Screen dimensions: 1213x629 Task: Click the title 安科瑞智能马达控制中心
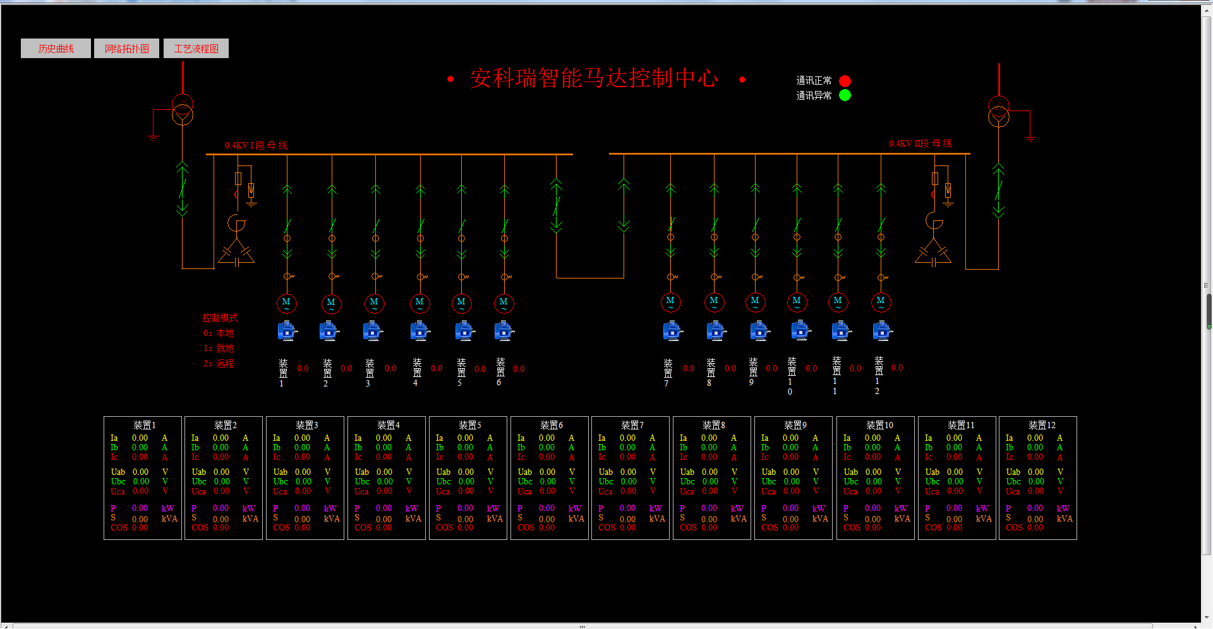click(594, 78)
